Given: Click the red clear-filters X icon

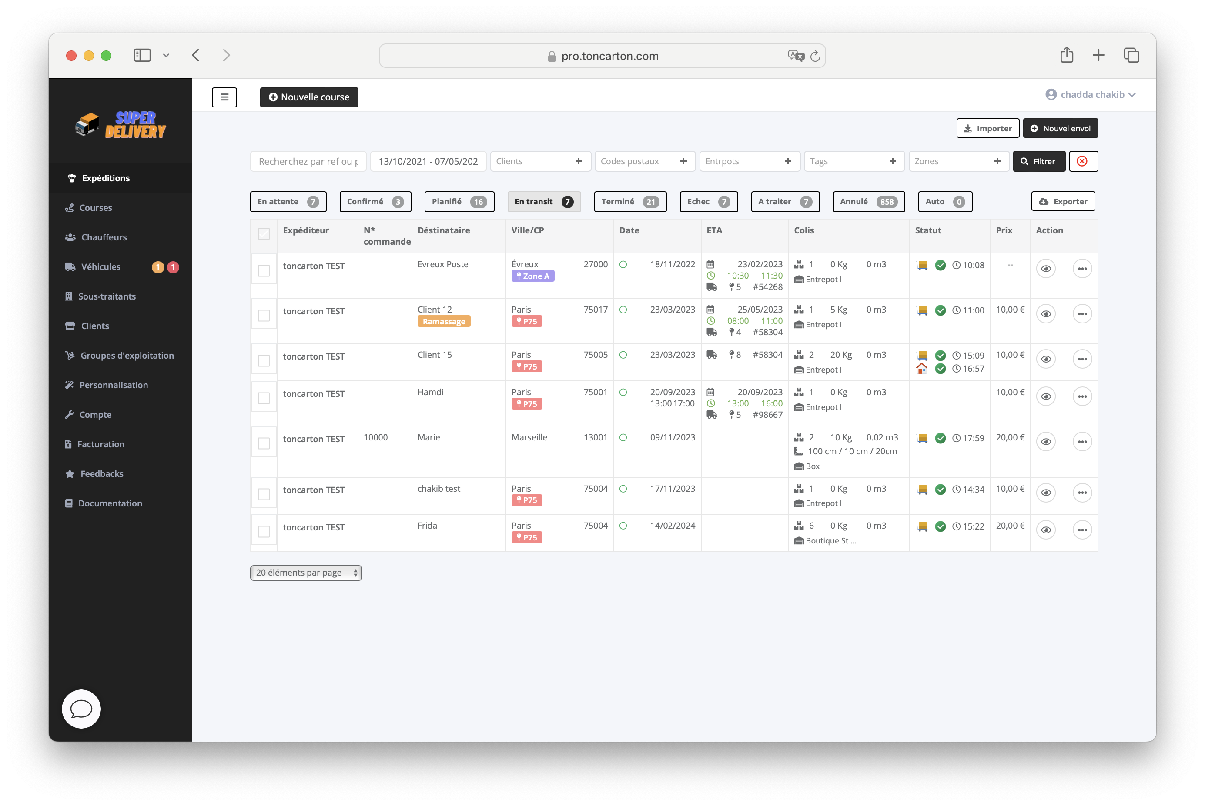Looking at the screenshot, I should (x=1083, y=161).
